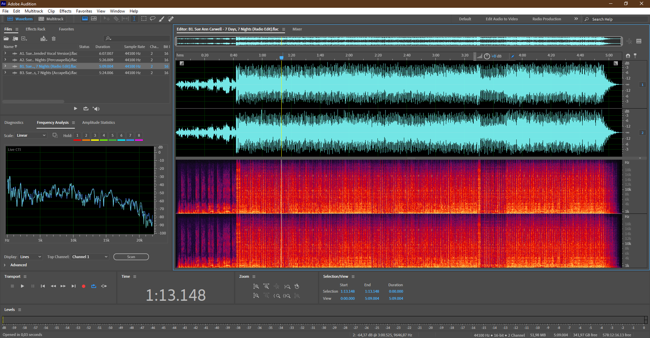Toggle the spectral frequency display button

click(85, 19)
